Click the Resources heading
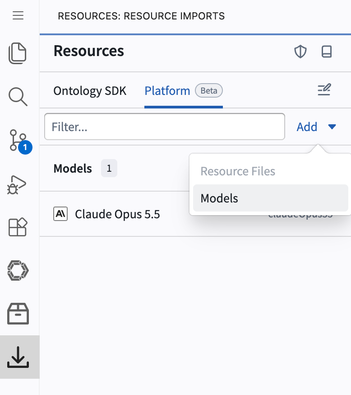Screen dimensions: 351x395 [89, 51]
